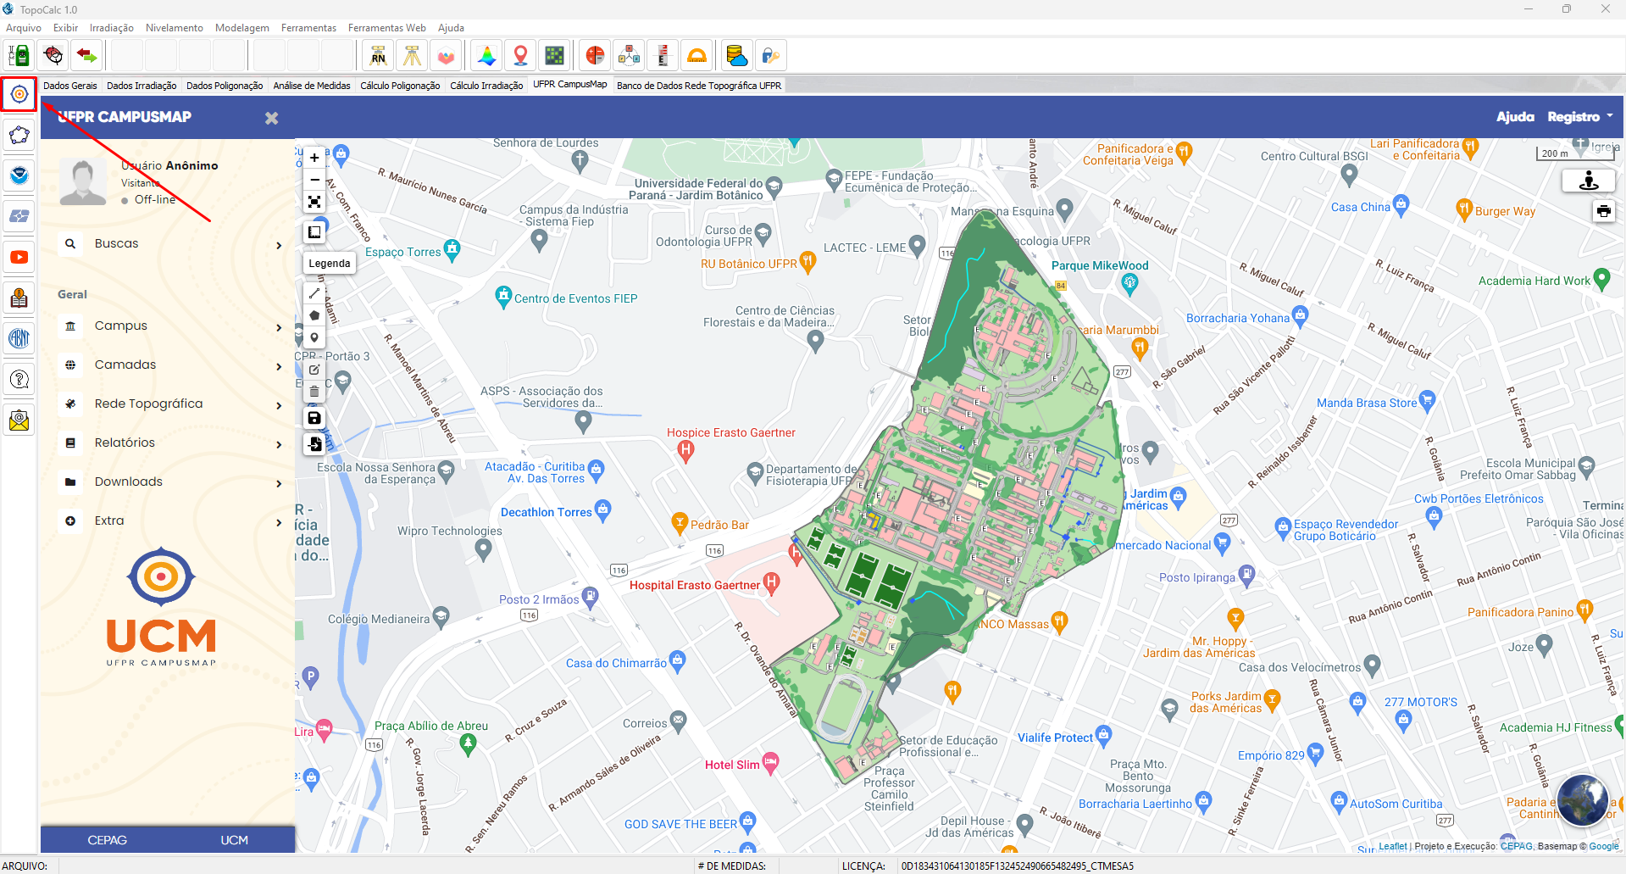Open the Nivelamento menu
The image size is (1626, 874).
pyautogui.click(x=175, y=28)
